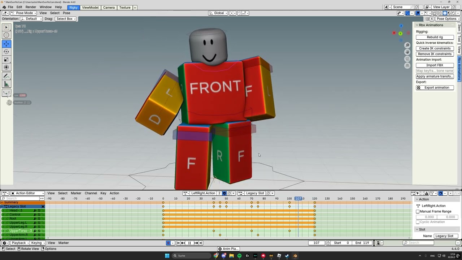462x260 pixels.
Task: Activate the Rotate tool
Action: (x=6, y=52)
